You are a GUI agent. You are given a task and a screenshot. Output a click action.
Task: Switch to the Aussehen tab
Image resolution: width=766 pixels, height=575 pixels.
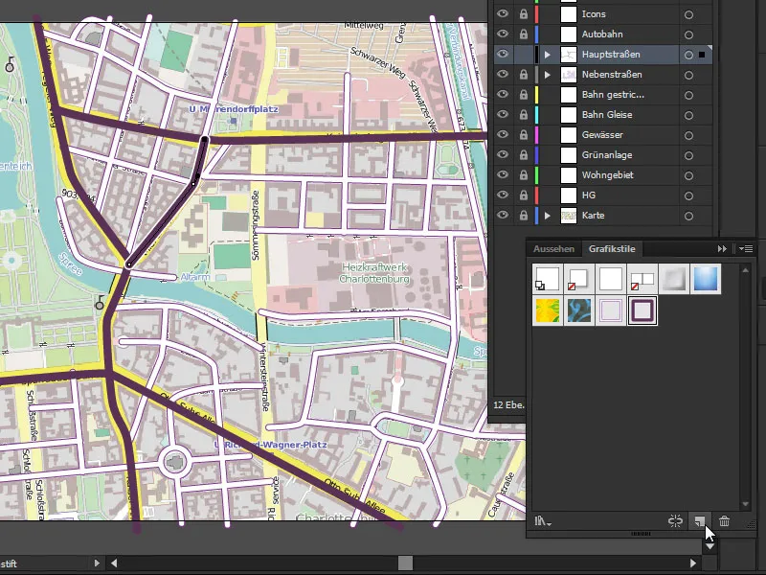point(553,249)
